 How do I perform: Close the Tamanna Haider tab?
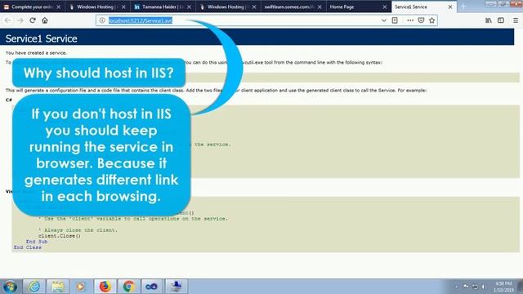[x=189, y=7]
